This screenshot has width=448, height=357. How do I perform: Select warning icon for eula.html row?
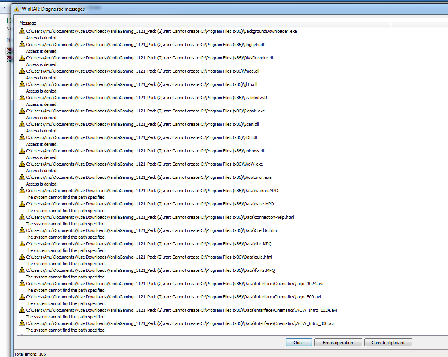pos(22,257)
